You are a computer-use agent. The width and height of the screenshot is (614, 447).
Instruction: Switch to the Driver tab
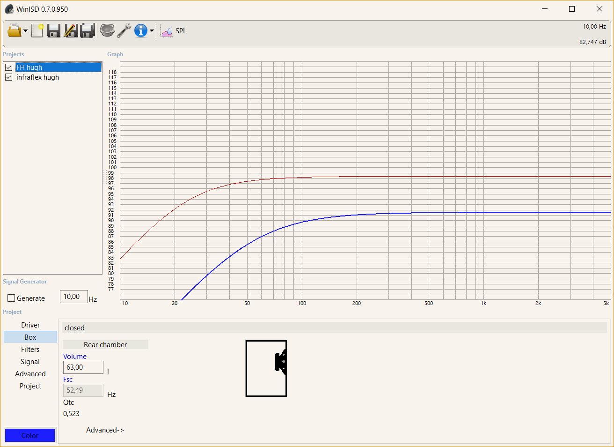(x=30, y=325)
